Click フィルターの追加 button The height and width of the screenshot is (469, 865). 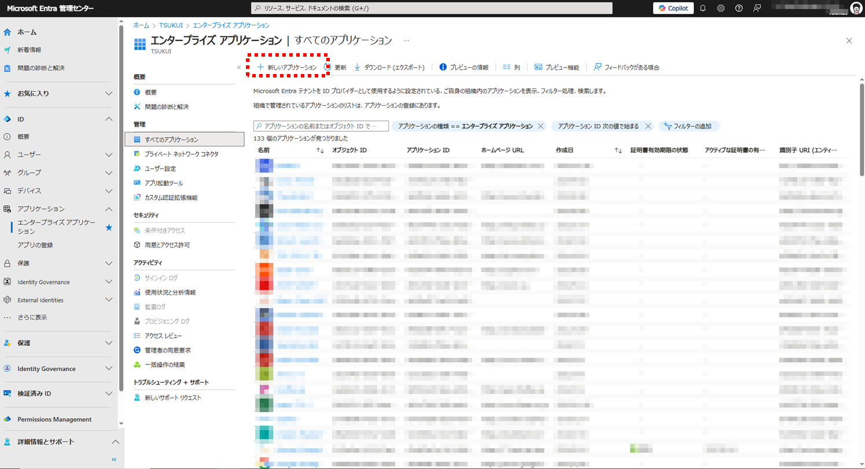point(689,126)
